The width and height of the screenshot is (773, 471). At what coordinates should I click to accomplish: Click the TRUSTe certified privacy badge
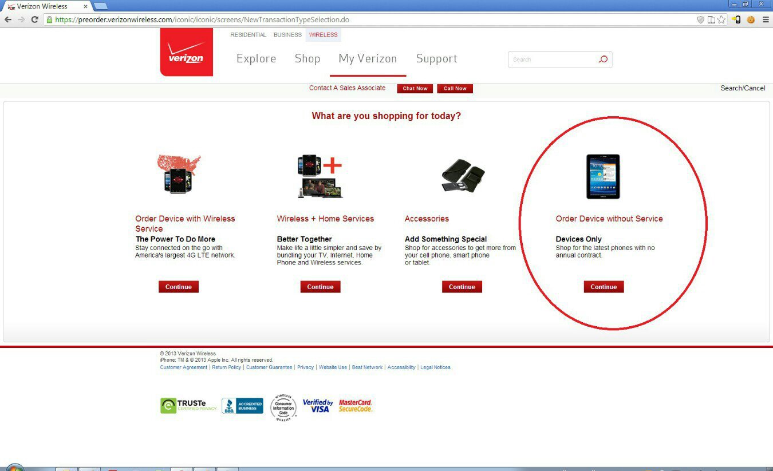188,406
